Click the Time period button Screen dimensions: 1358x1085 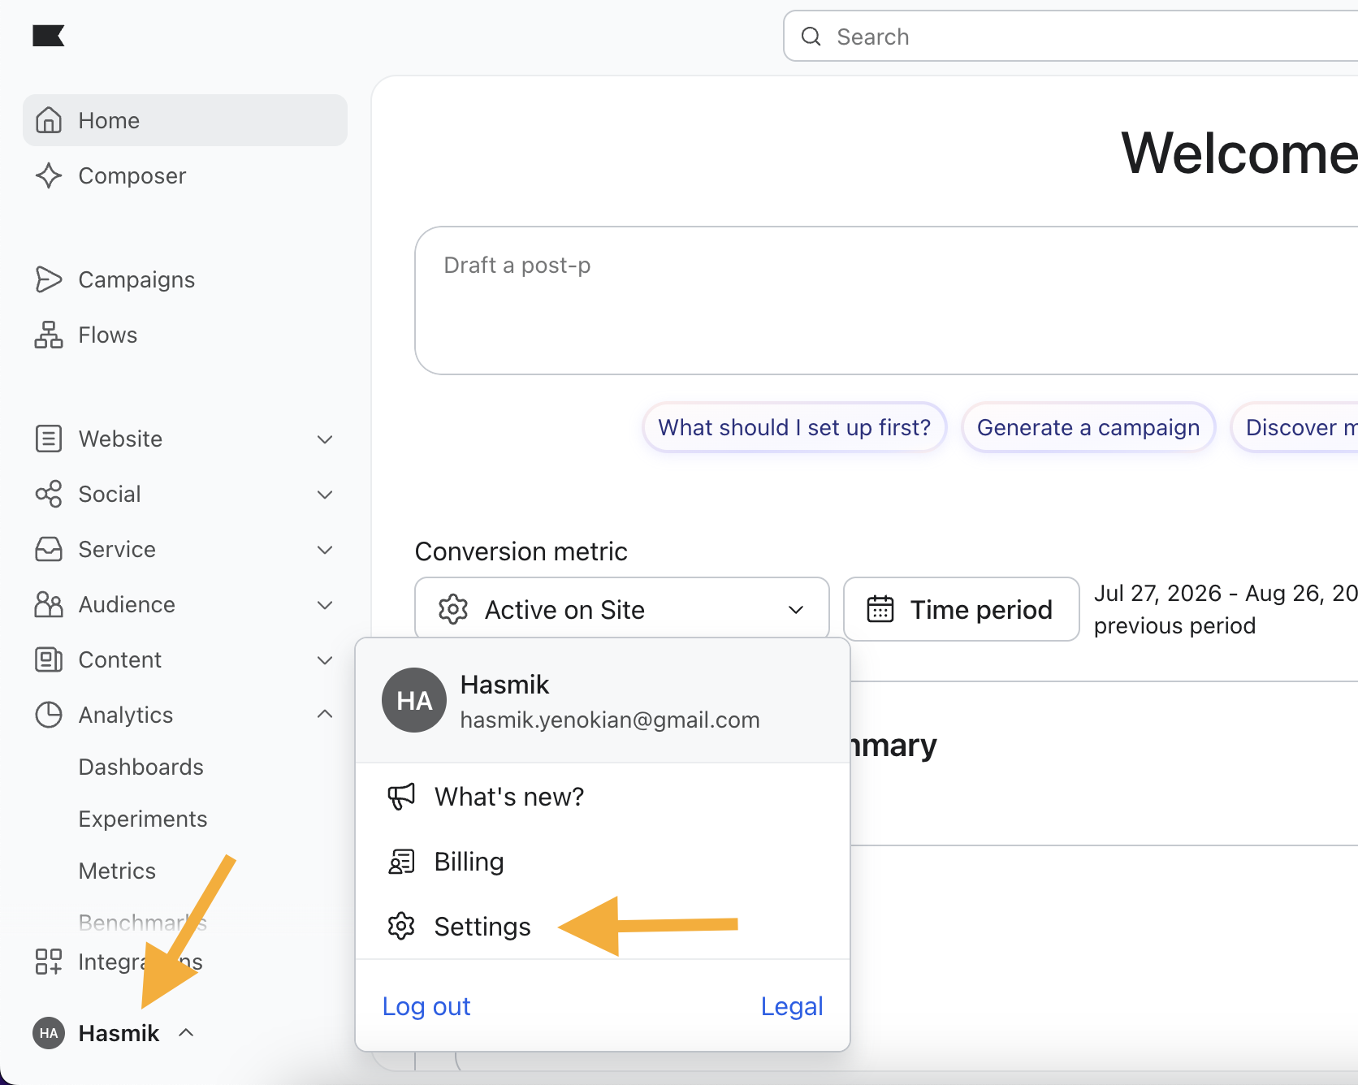click(962, 609)
